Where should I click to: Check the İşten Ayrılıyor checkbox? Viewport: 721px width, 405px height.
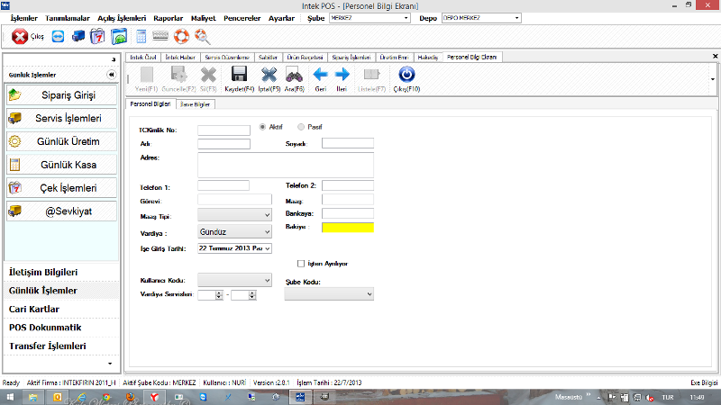[301, 263]
